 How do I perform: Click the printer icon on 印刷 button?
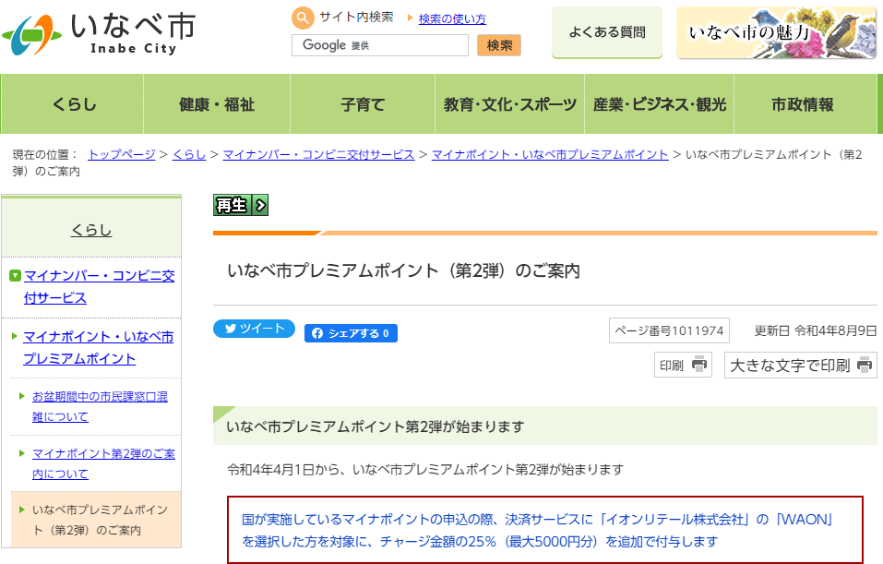click(x=698, y=365)
